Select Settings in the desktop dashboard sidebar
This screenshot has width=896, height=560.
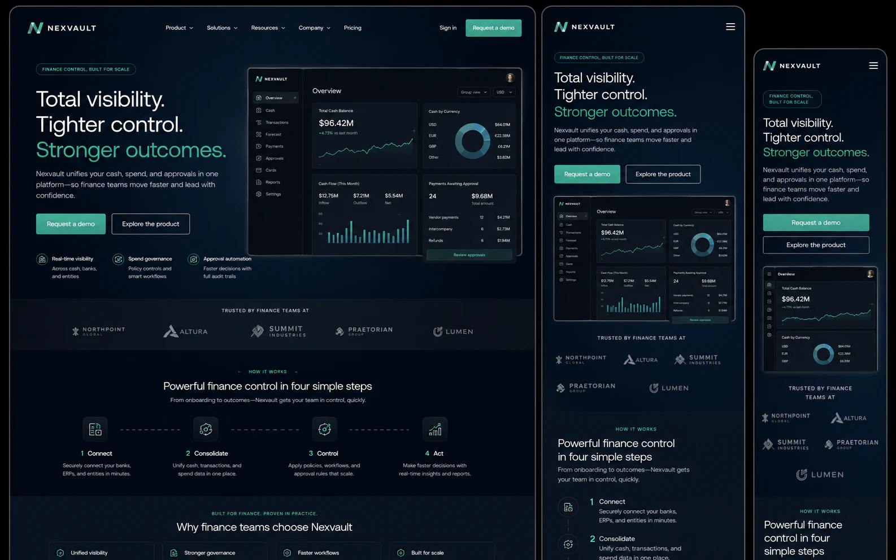(x=275, y=194)
